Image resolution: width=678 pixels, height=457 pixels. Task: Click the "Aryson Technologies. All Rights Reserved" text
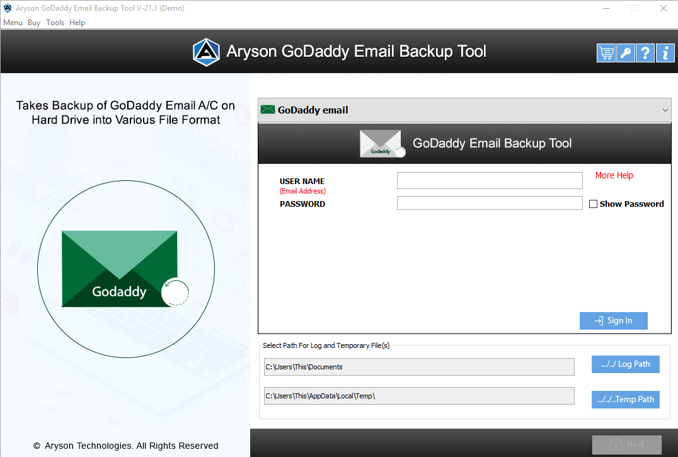click(x=132, y=446)
